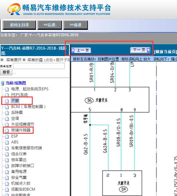Image resolution: width=177 pixels, height=196 pixels.
Task: Open the 备用电源 tree item
Action: [x=19, y=171]
